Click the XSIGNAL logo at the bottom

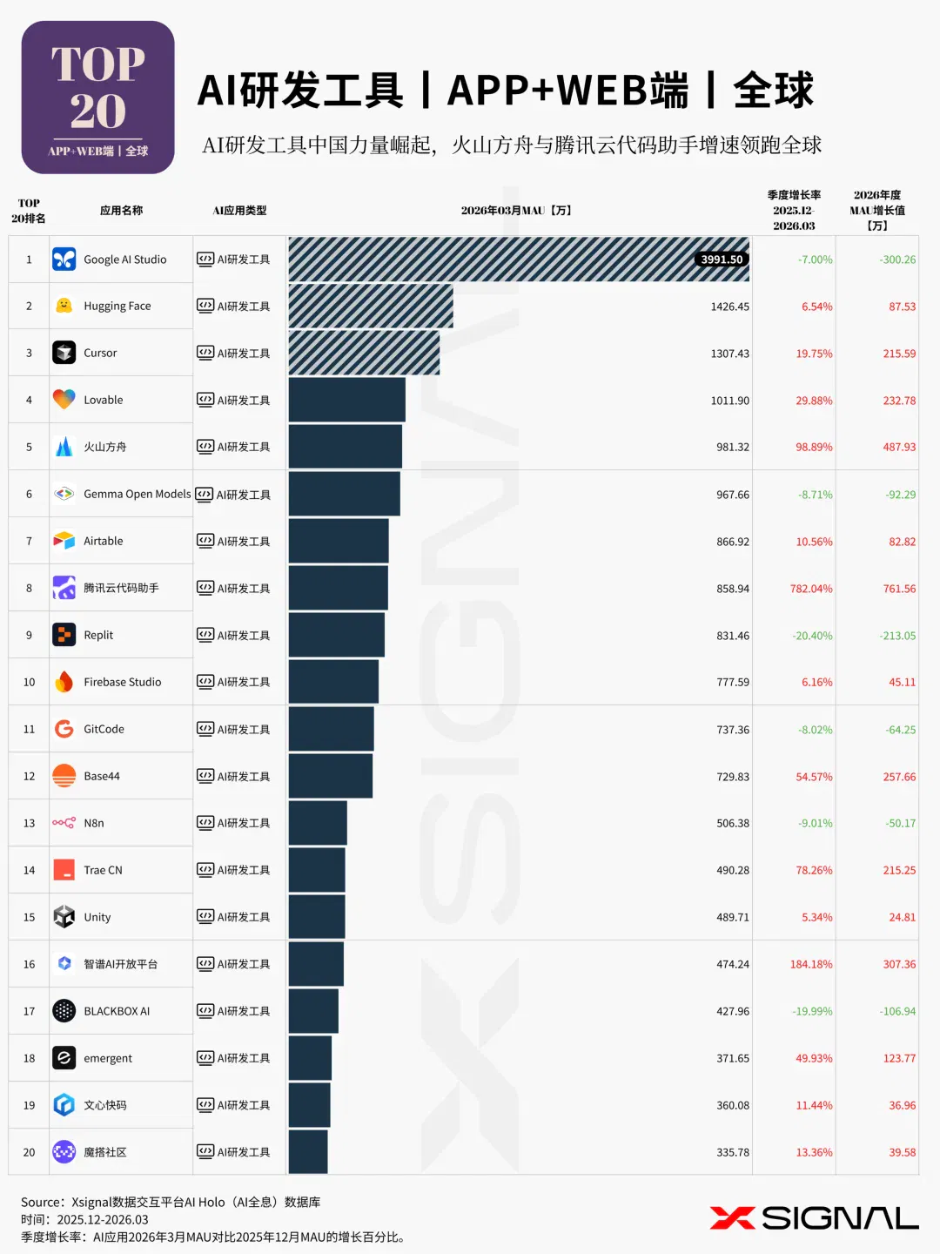tap(814, 1218)
